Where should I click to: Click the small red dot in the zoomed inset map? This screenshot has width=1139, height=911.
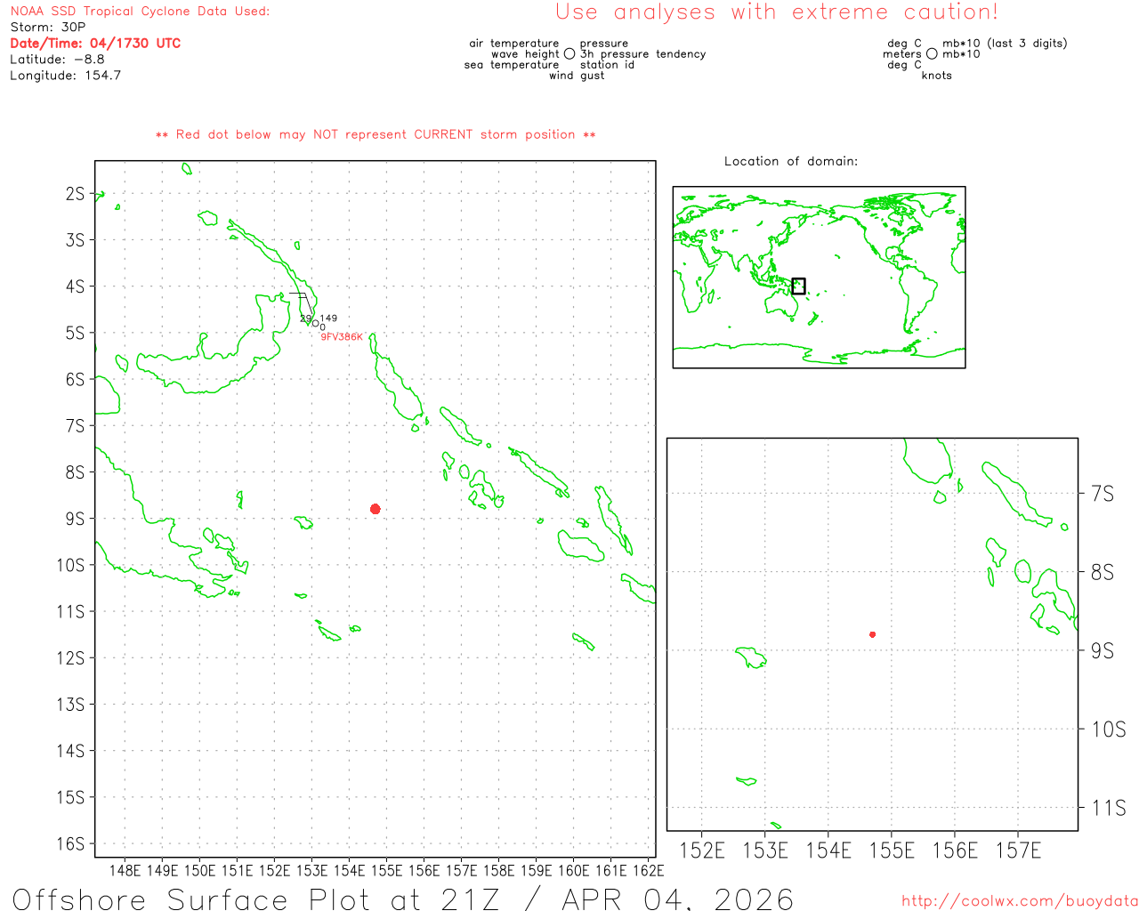872,634
